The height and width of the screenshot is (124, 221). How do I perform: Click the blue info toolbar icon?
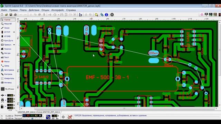point(106,14)
